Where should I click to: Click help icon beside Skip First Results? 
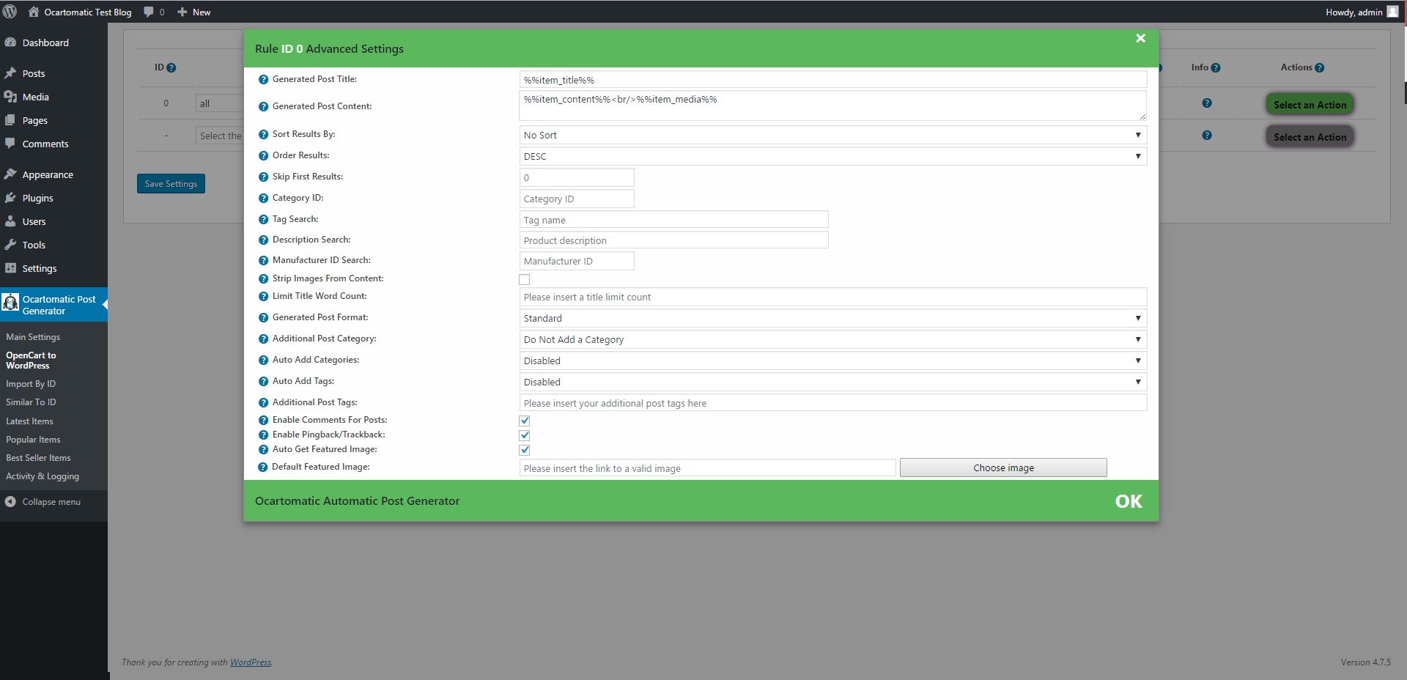263,177
